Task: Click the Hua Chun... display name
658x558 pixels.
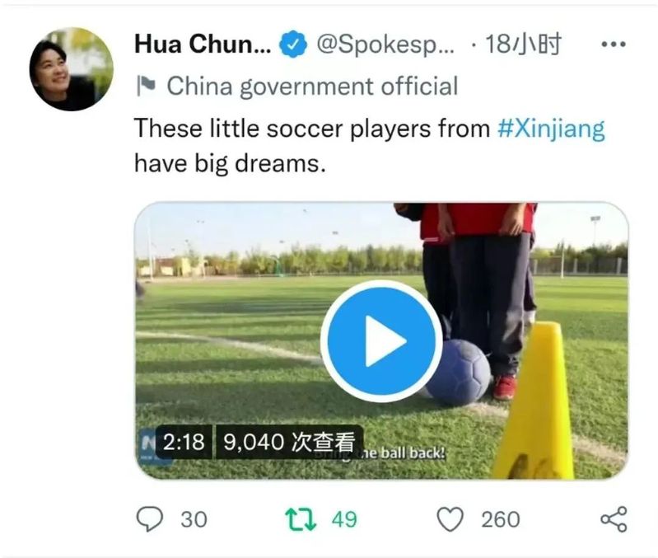Action: point(203,44)
